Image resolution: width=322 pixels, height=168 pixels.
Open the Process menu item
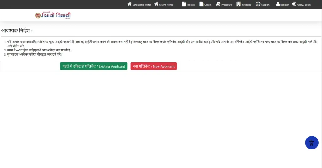coord(191,5)
